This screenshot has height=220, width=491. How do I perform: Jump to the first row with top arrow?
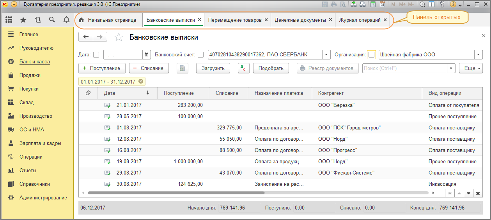pyautogui.click(x=450, y=193)
